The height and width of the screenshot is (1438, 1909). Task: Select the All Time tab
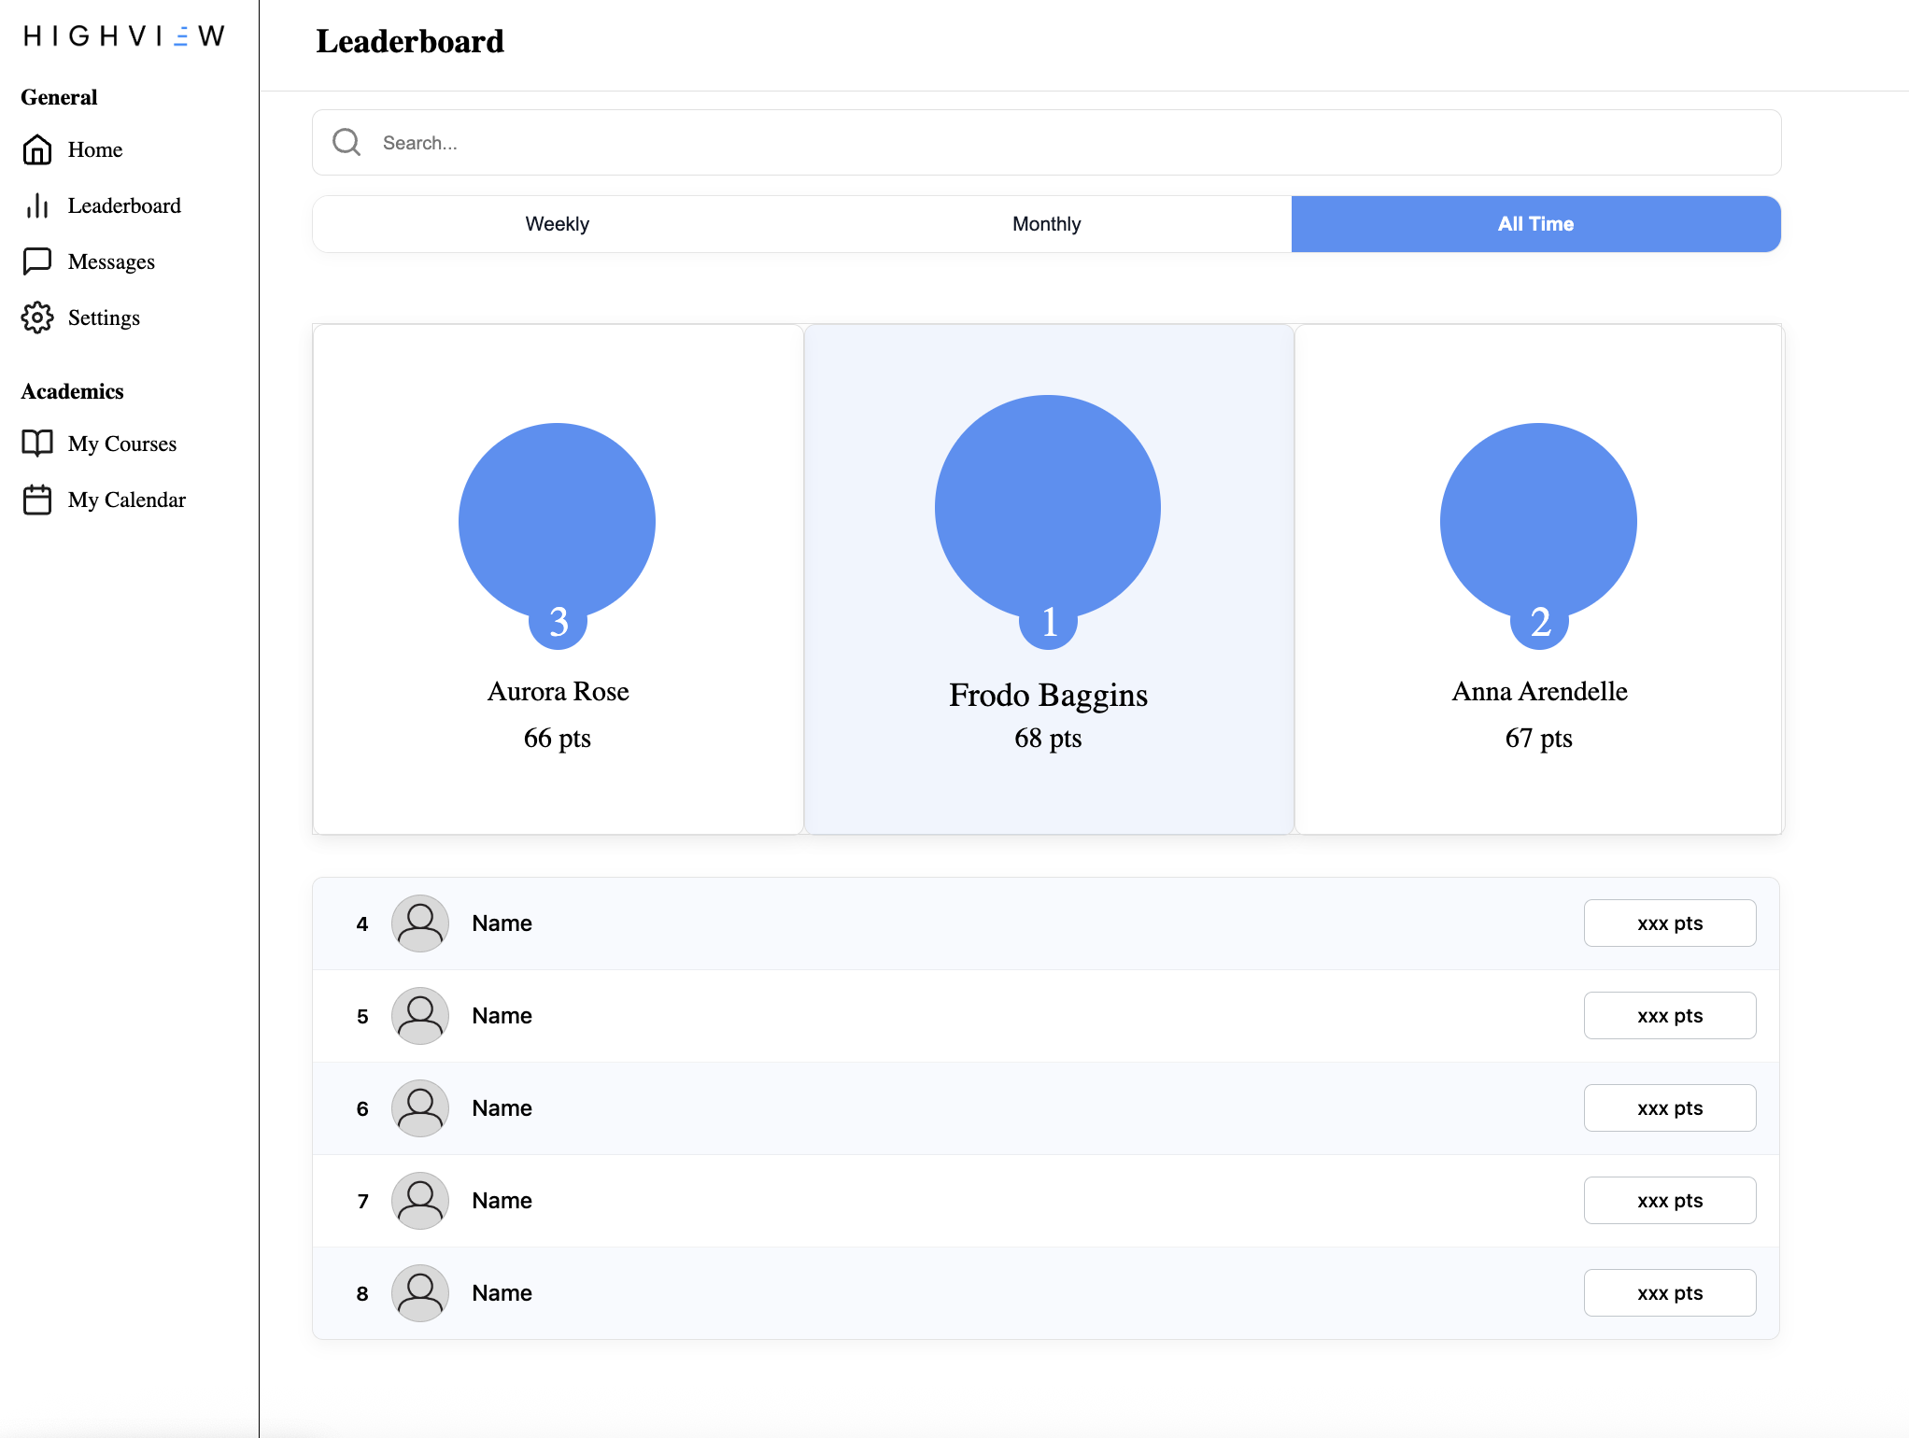tap(1535, 224)
